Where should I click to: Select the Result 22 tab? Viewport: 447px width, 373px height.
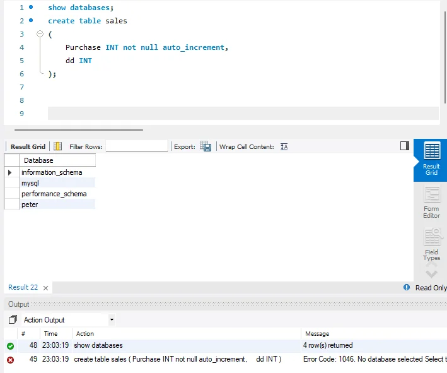23,287
